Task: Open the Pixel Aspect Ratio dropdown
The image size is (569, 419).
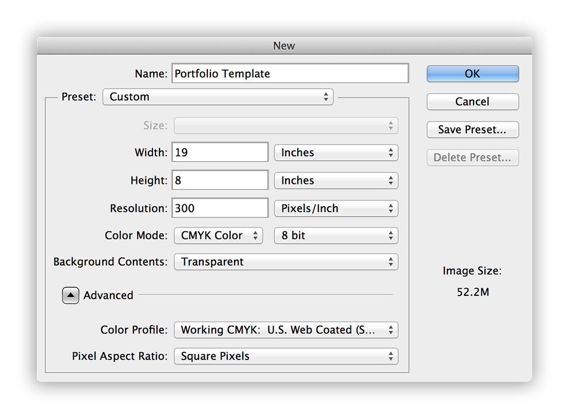Action: [286, 356]
